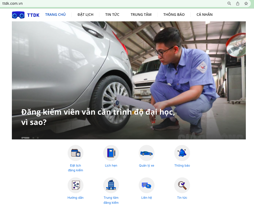Open Thông báo using the bell icon
254x209 pixels.
tap(182, 153)
